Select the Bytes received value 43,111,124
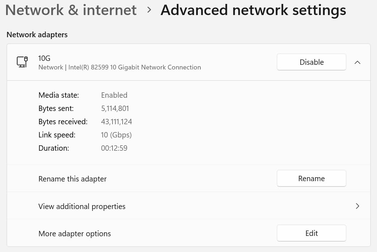This screenshot has width=377, height=252. click(x=116, y=122)
